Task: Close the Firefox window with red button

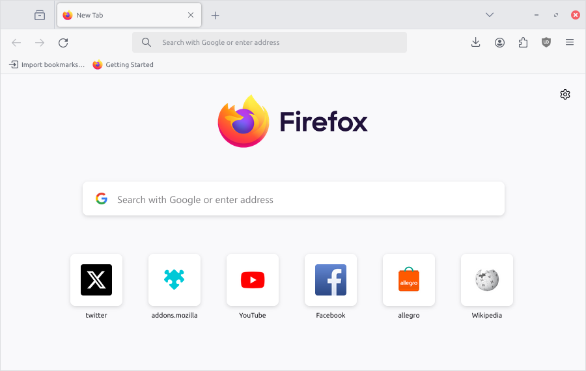Action: [x=576, y=15]
